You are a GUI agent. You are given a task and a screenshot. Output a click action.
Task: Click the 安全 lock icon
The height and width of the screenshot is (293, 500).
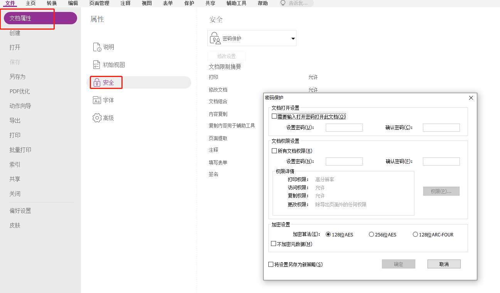click(97, 82)
